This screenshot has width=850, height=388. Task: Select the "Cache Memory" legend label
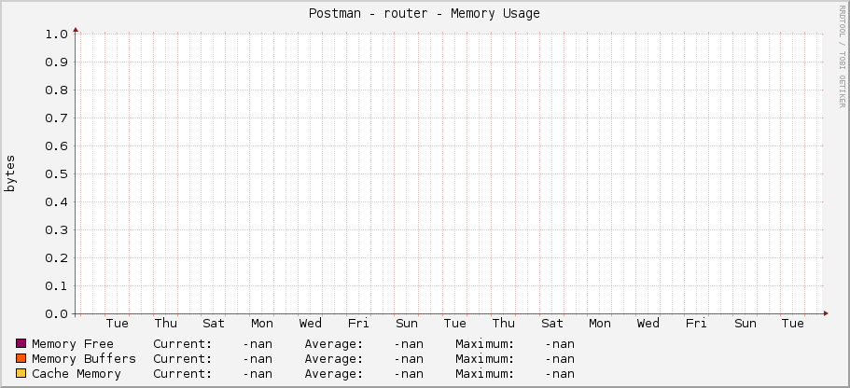[77, 373]
